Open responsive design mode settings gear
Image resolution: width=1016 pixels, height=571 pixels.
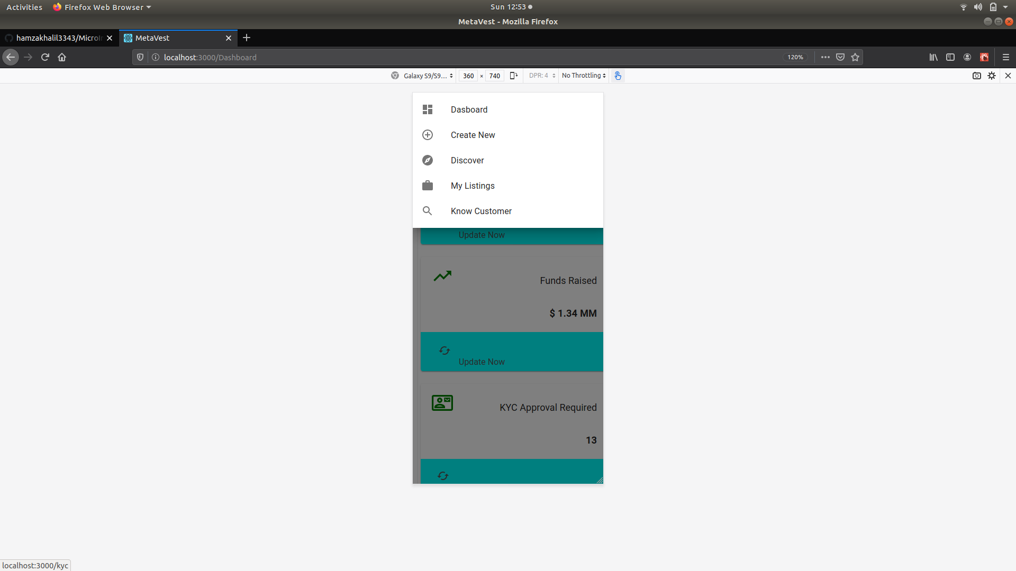(x=992, y=76)
